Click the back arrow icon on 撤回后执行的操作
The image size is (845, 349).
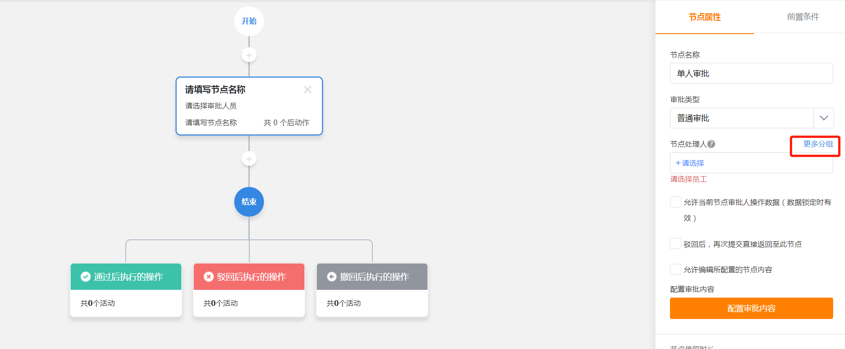331,276
